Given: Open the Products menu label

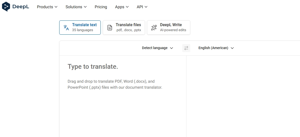Looking at the screenshot, I should [x=45, y=7].
